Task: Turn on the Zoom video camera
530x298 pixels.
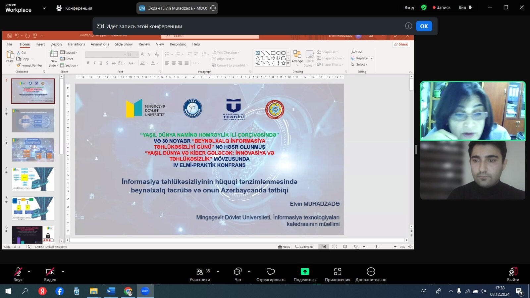Action: [50, 272]
